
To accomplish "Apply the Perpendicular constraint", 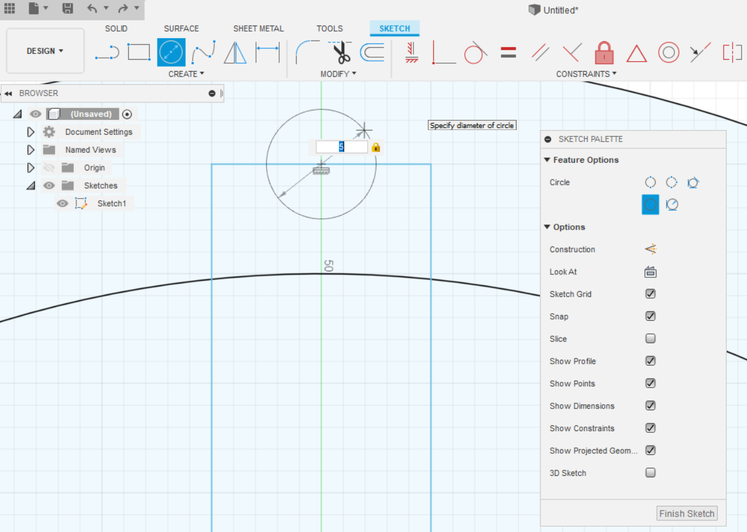I will tap(572, 52).
